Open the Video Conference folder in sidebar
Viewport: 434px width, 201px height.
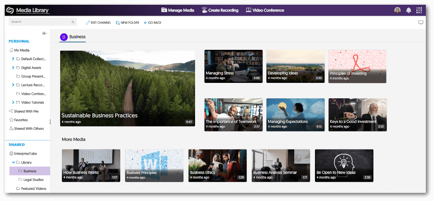[31, 94]
